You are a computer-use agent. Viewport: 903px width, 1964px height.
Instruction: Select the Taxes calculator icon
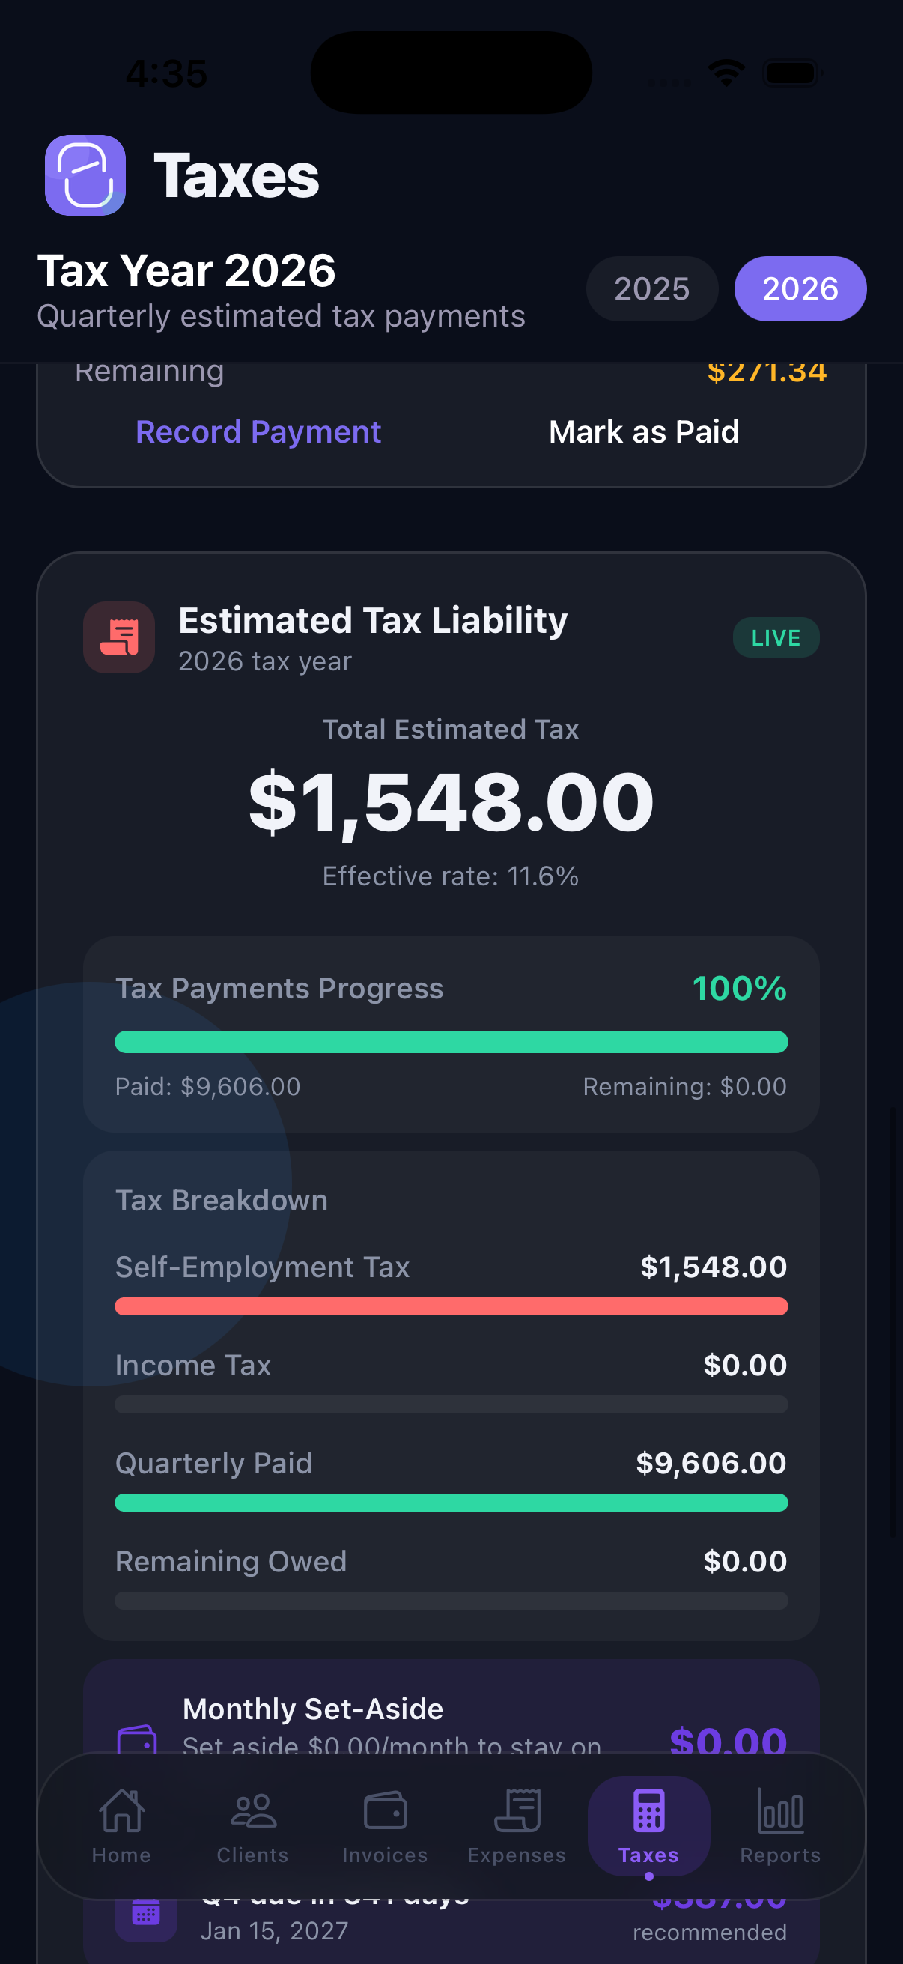[648, 1808]
